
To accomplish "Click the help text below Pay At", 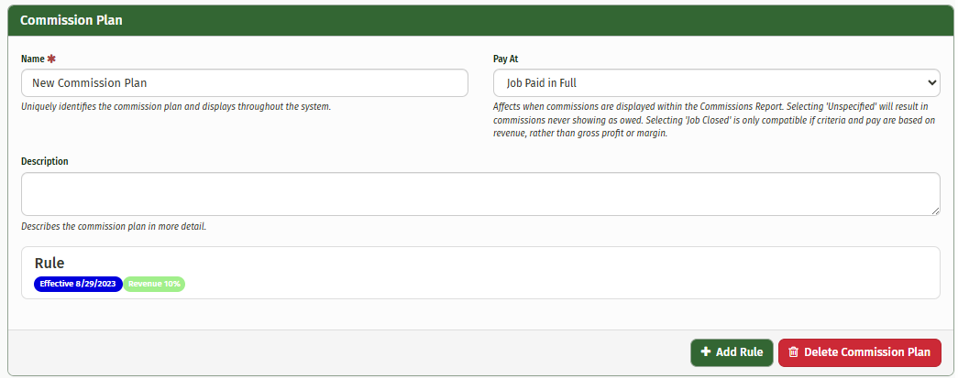I will coord(715,120).
